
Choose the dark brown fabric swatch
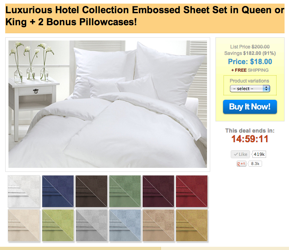click(91, 191)
